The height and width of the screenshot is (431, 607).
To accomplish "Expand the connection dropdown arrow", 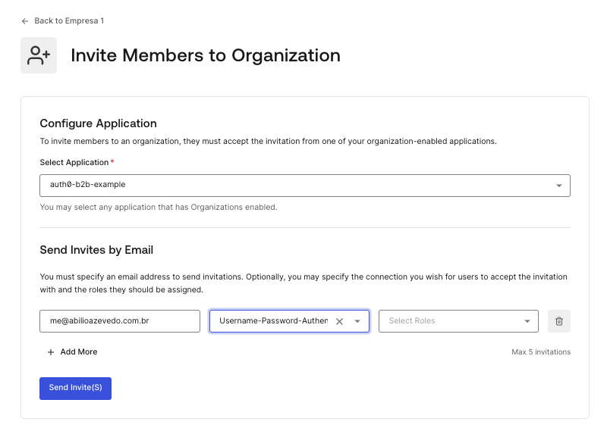I will (x=357, y=321).
